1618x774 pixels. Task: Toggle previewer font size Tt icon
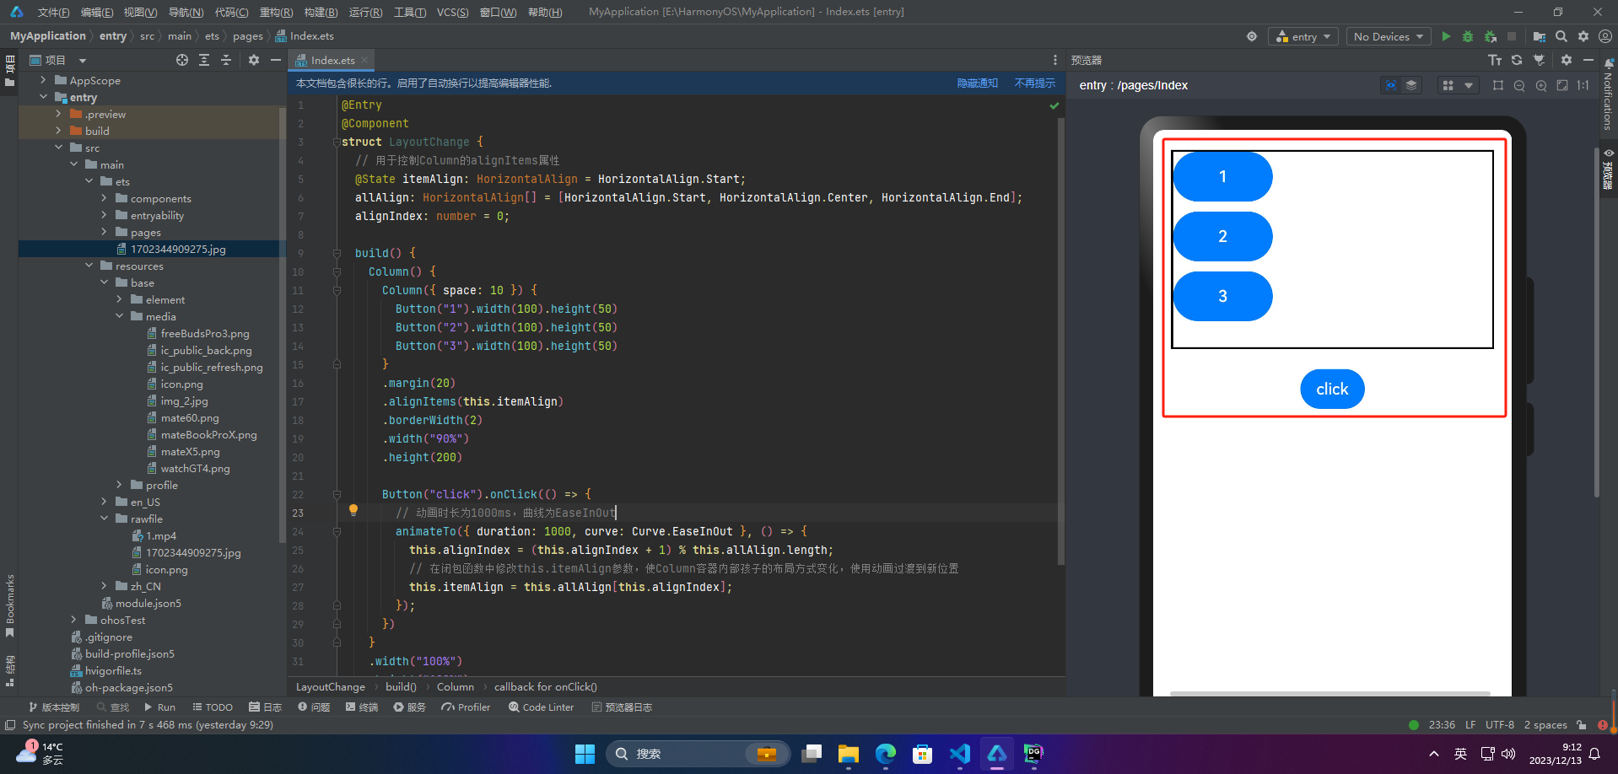[x=1495, y=60]
